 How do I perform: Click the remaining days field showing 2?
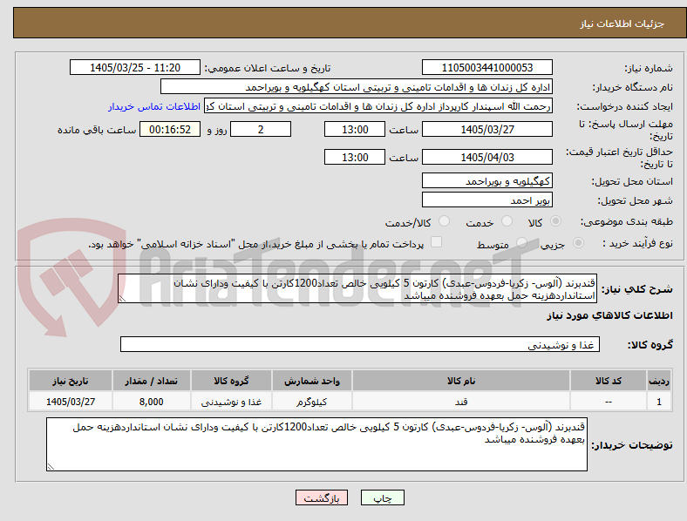pos(261,129)
